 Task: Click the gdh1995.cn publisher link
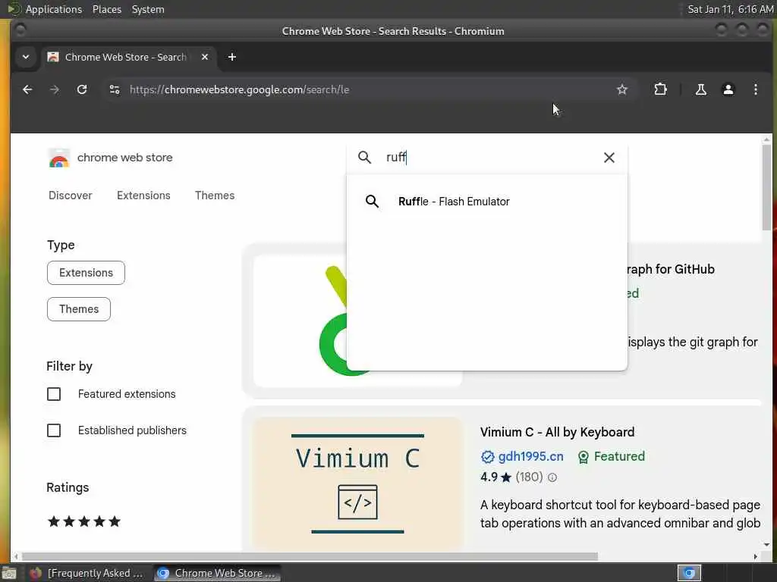(x=530, y=456)
